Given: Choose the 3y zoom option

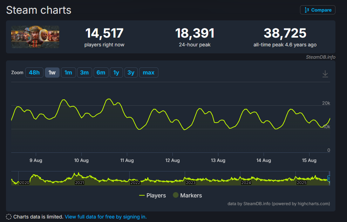Looking at the screenshot, I should click(131, 72).
